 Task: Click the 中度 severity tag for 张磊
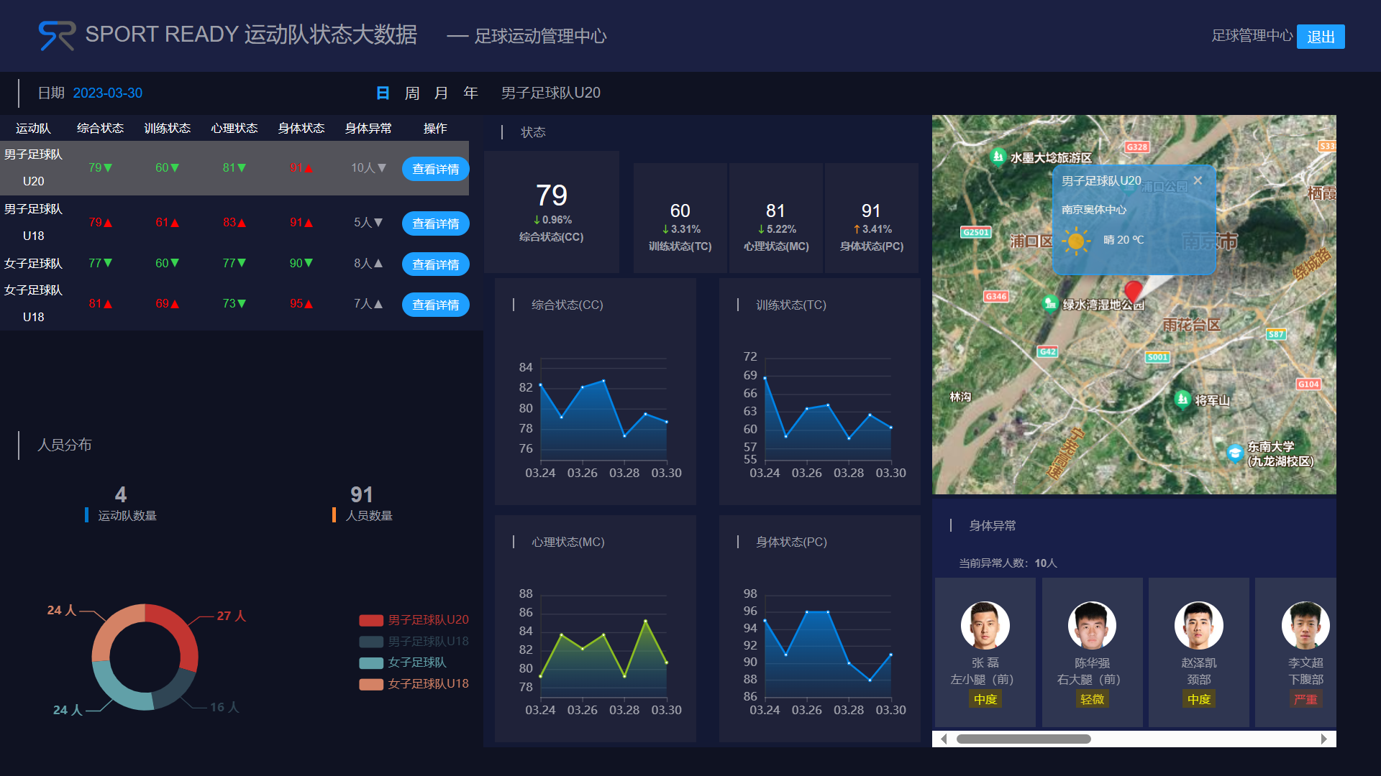(x=985, y=699)
